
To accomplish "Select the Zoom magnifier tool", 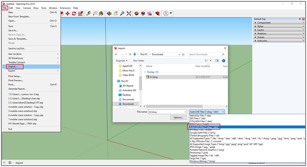I will tap(122, 14).
